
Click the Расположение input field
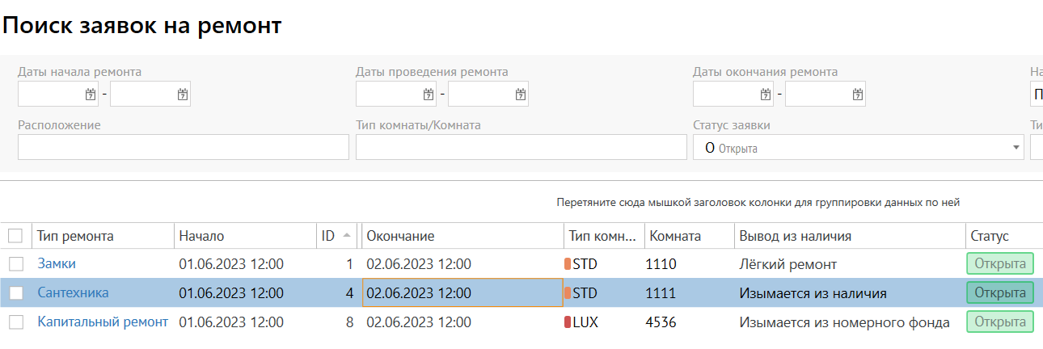[x=183, y=147]
